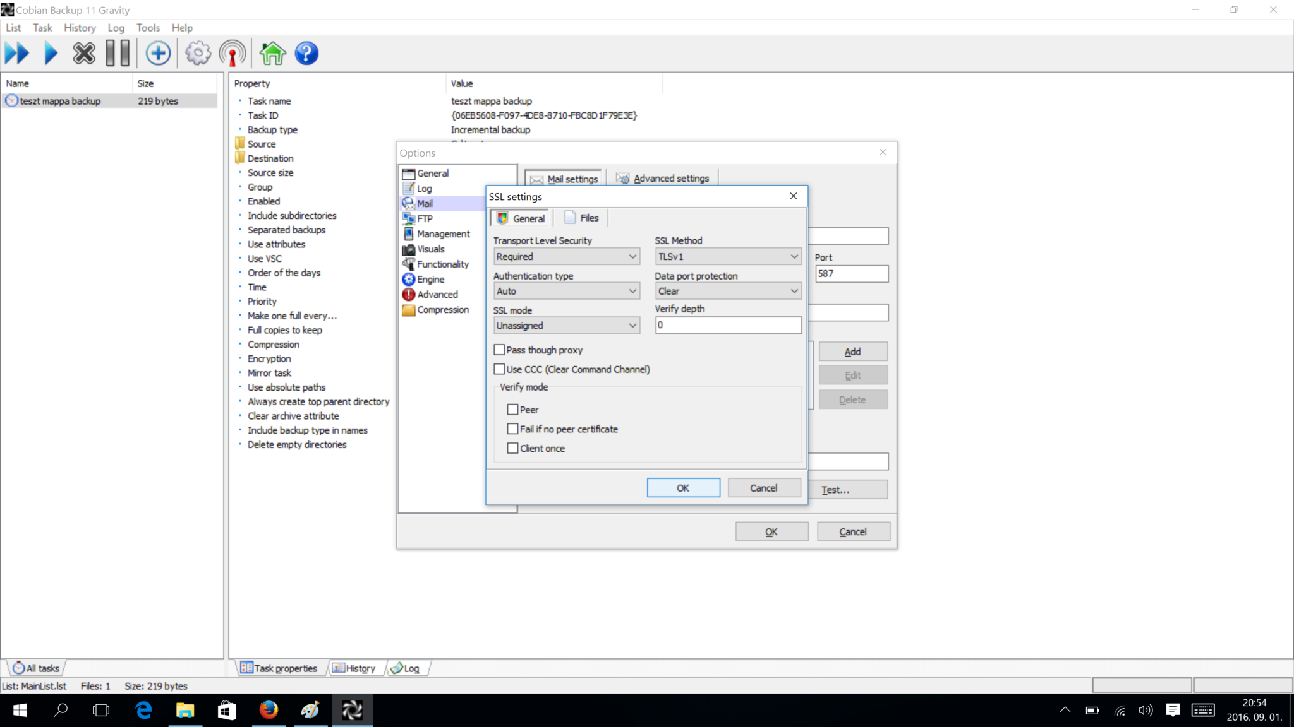Select the Compression section in Options

tap(443, 309)
